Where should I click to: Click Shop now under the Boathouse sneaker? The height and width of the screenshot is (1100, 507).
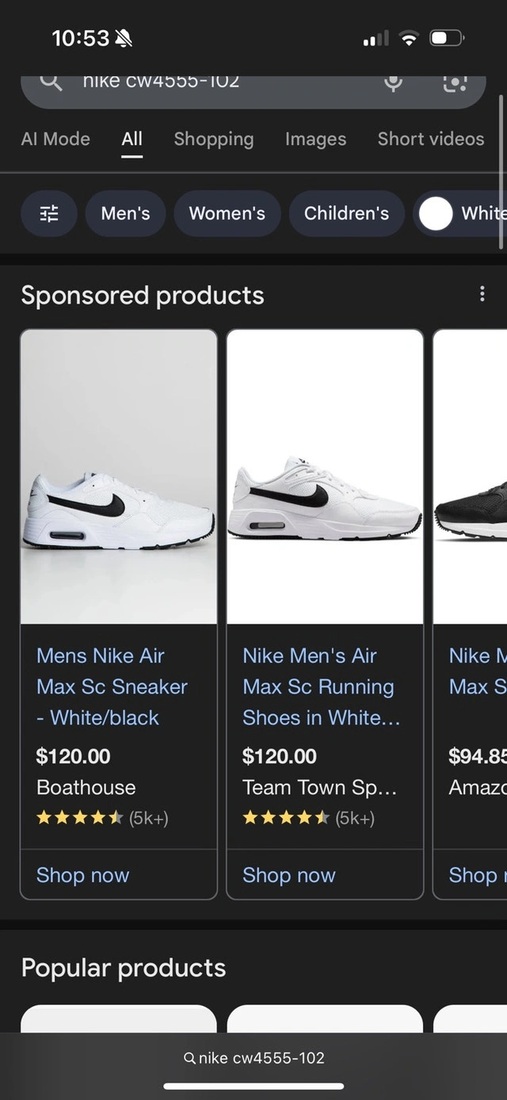(82, 875)
